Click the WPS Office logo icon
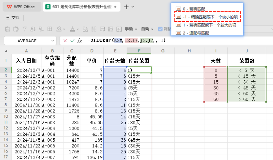Screen dimensions: 273x160 tap(9, 7)
